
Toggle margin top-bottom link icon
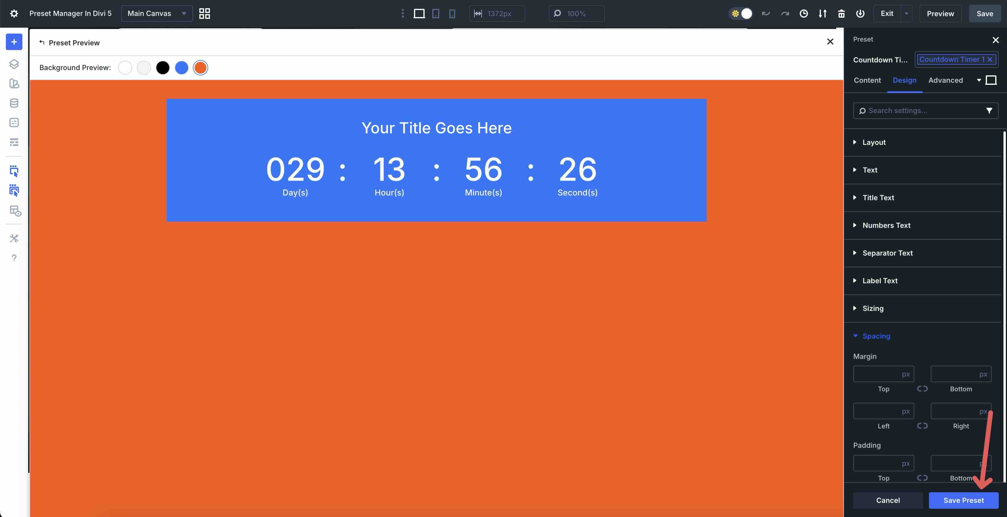pos(922,388)
